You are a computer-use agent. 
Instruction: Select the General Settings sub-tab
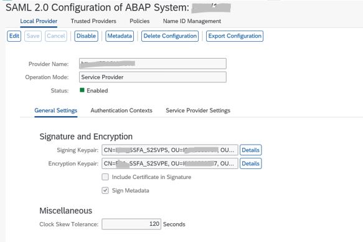tap(56, 110)
